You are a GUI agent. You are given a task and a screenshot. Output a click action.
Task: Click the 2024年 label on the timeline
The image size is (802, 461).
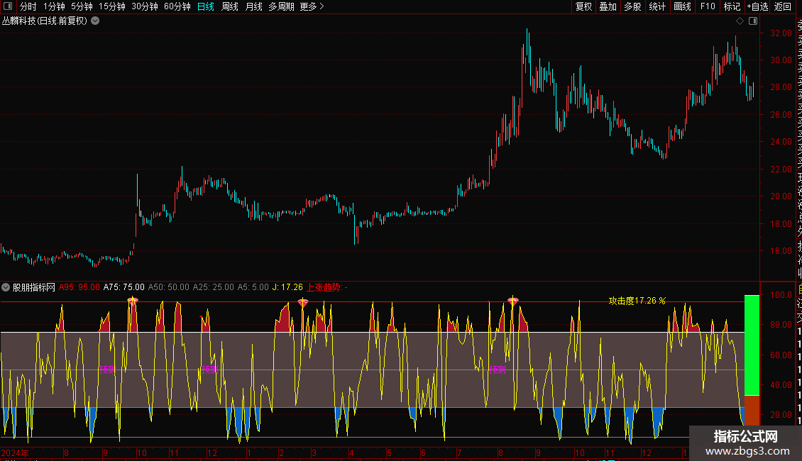coord(16,452)
